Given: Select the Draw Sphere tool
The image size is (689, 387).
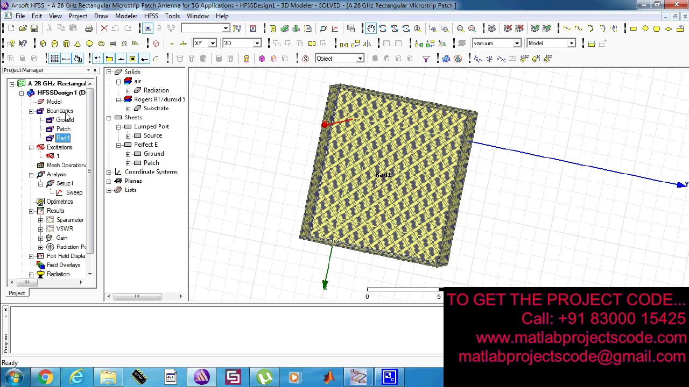Looking at the screenshot, I should [89, 44].
